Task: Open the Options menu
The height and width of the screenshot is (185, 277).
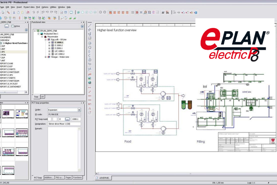Action: tap(45, 7)
